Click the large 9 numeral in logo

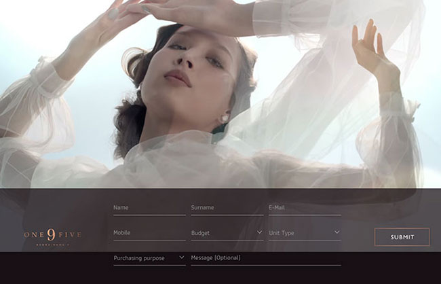point(52,234)
